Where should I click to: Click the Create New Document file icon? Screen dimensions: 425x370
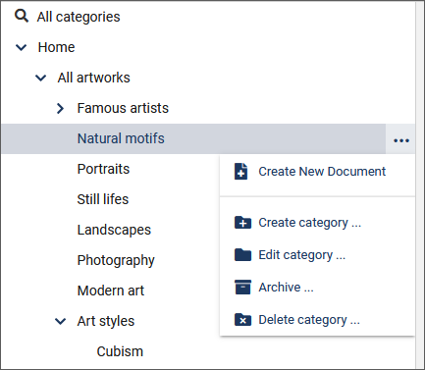click(241, 172)
